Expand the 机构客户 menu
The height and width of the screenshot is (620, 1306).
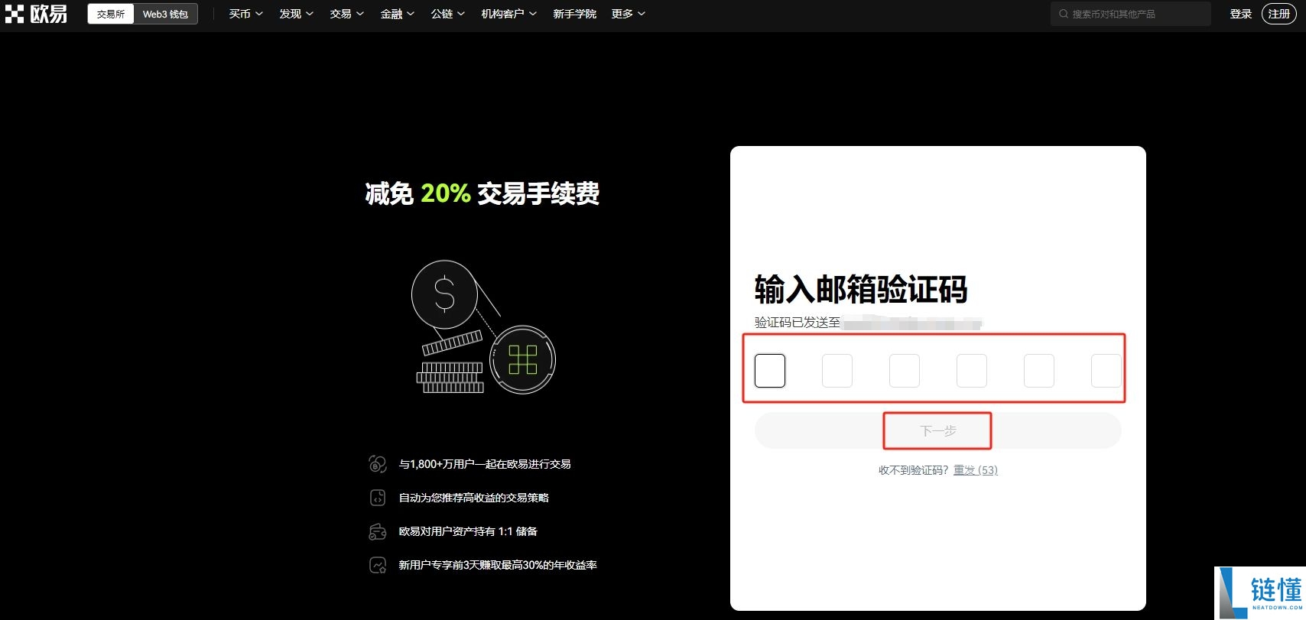point(509,14)
